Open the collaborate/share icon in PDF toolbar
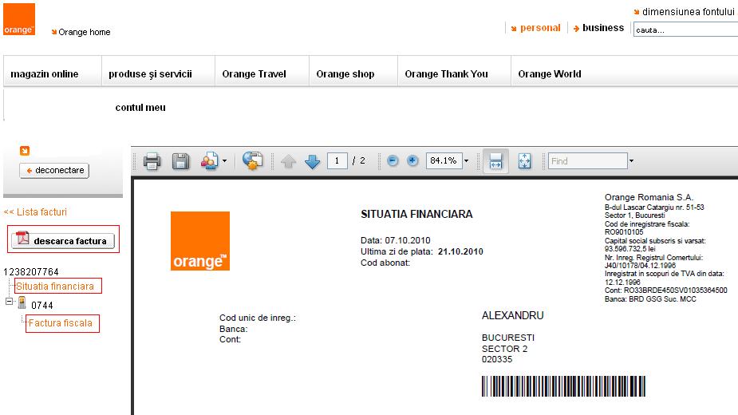Viewport: 738px width, 415px height. (x=210, y=161)
